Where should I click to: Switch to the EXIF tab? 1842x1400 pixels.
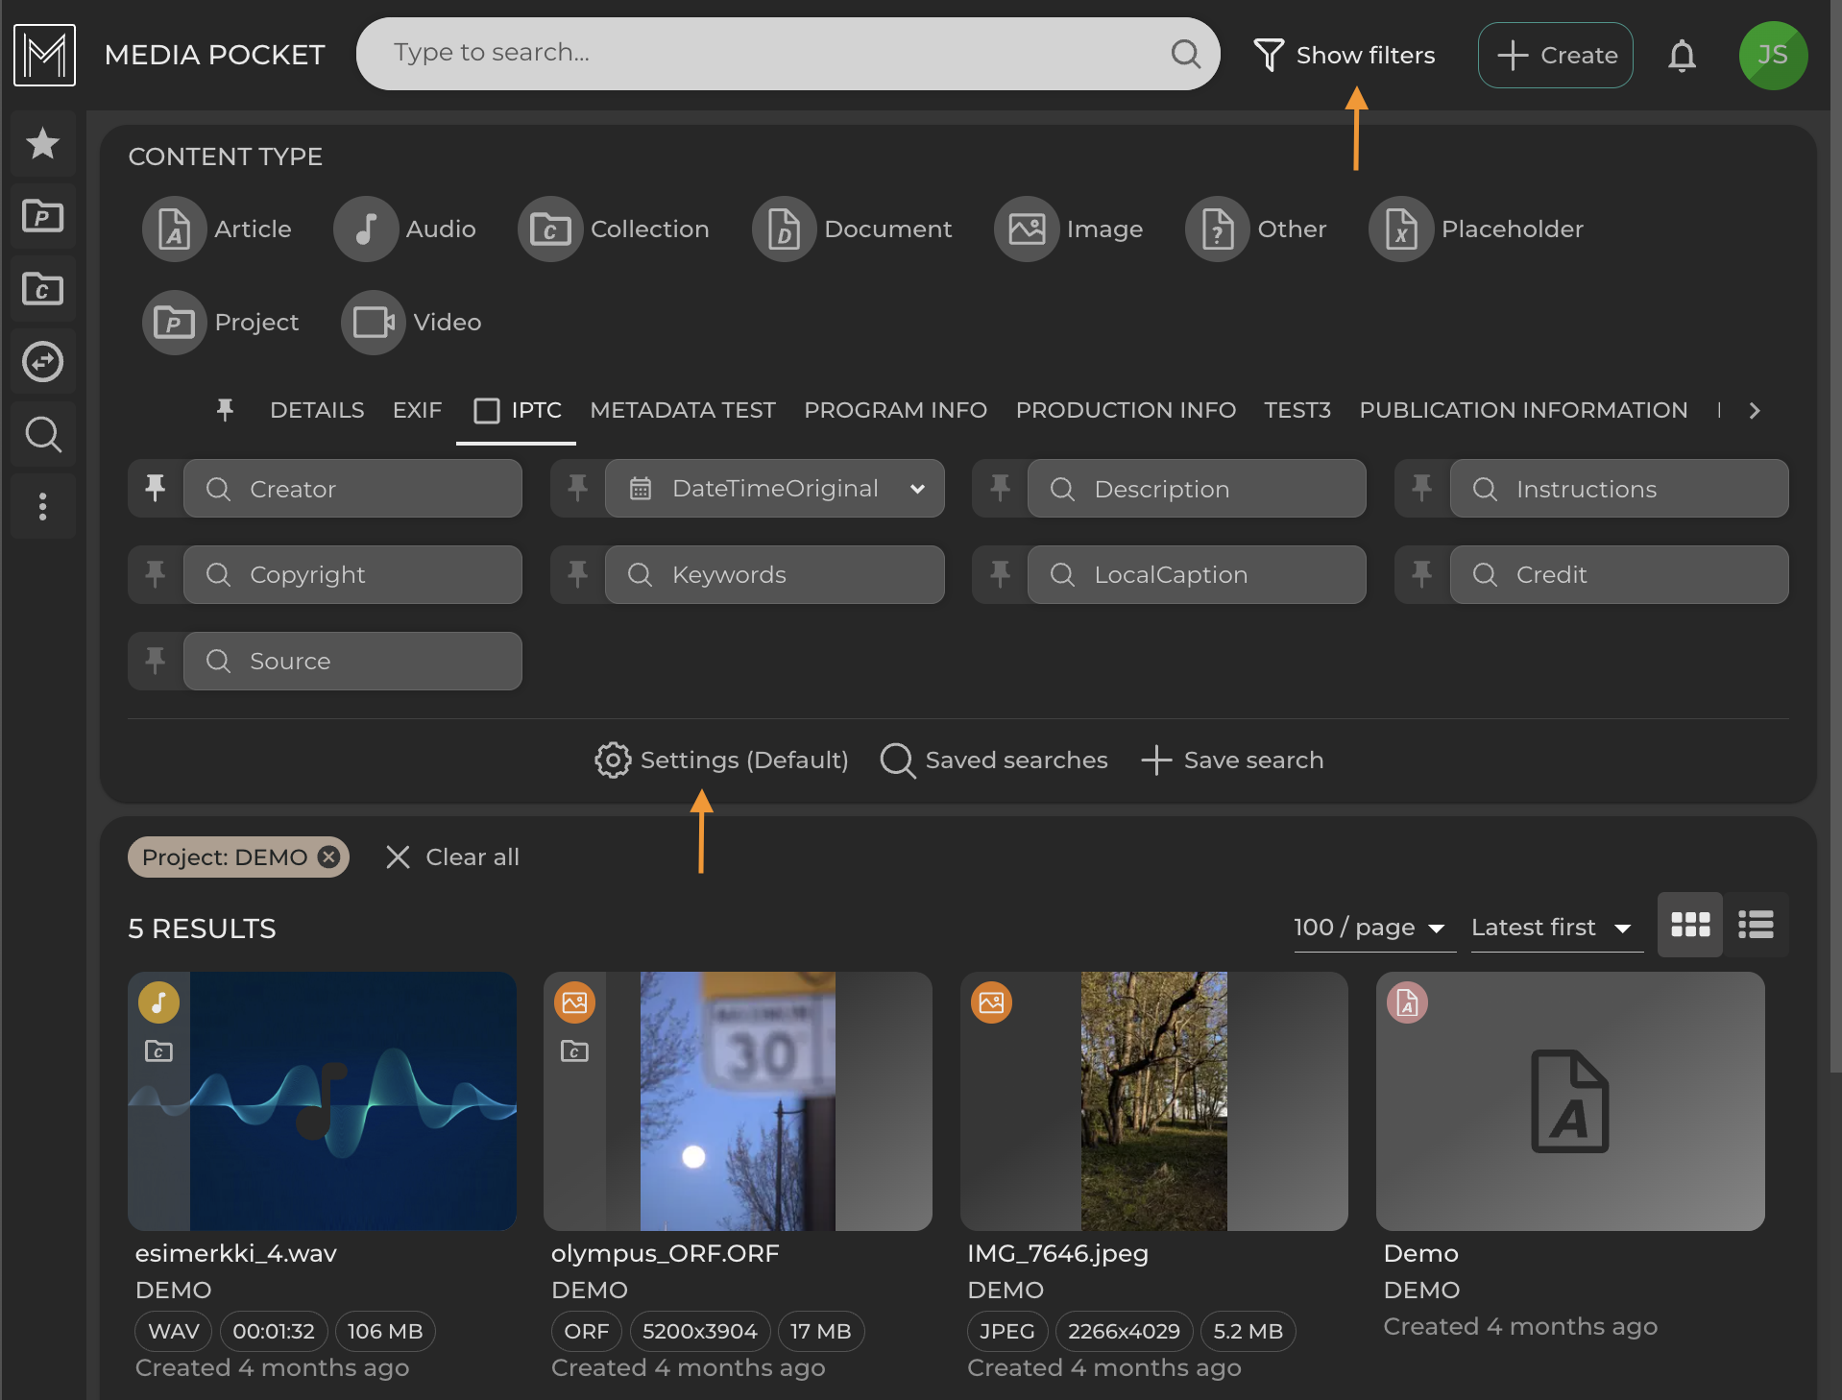click(x=417, y=411)
